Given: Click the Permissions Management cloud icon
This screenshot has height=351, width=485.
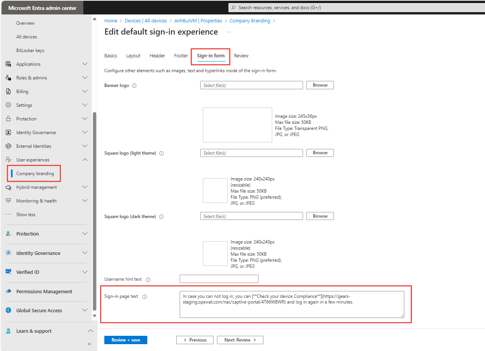Looking at the screenshot, I should (x=8, y=291).
